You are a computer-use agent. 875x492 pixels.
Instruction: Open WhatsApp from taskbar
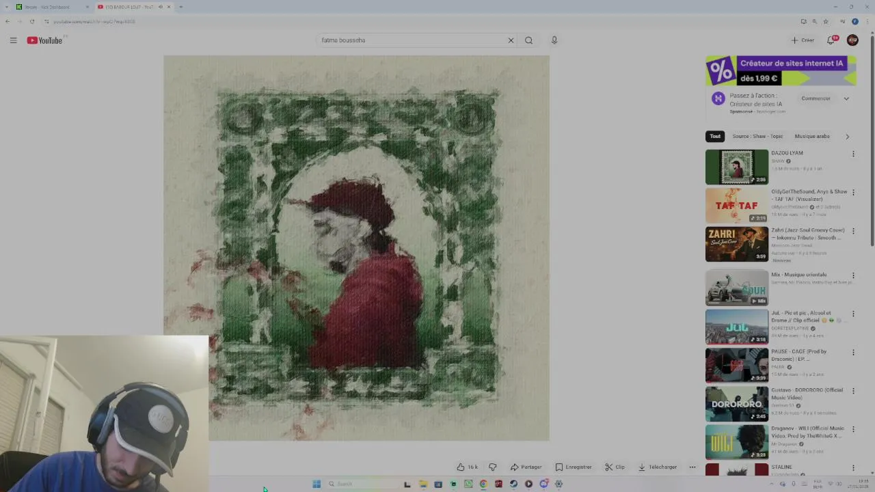point(468,484)
